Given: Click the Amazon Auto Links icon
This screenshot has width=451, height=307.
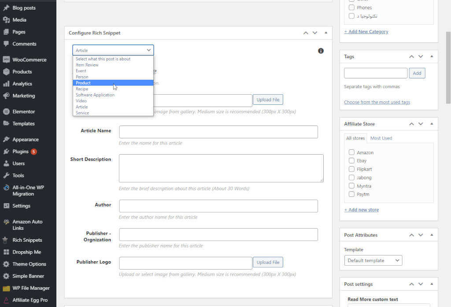Looking at the screenshot, I should coord(6,222).
